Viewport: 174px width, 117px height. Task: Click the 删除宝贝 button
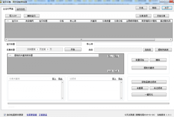(31, 16)
